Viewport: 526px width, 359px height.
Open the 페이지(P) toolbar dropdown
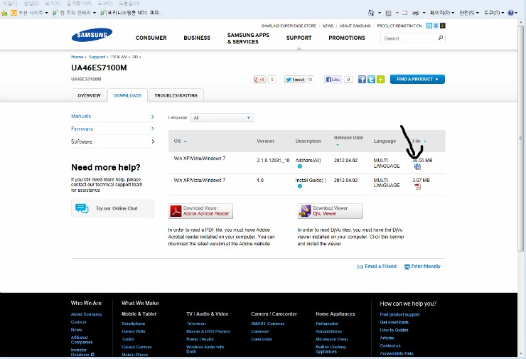442,13
